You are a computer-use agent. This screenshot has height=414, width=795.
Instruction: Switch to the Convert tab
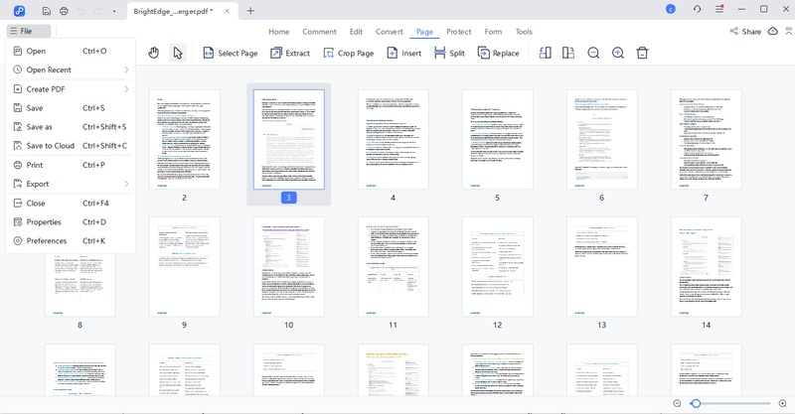coord(389,32)
